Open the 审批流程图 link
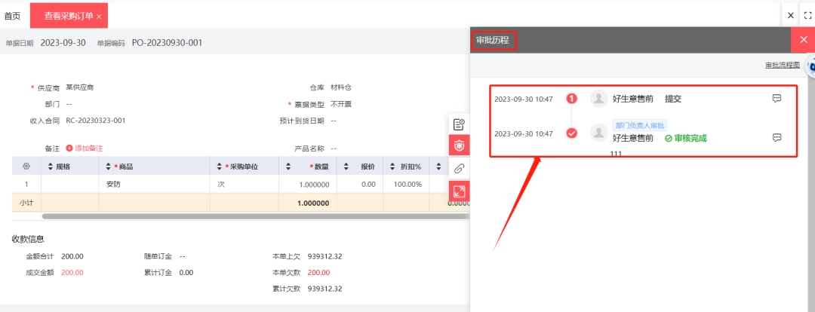 (783, 66)
